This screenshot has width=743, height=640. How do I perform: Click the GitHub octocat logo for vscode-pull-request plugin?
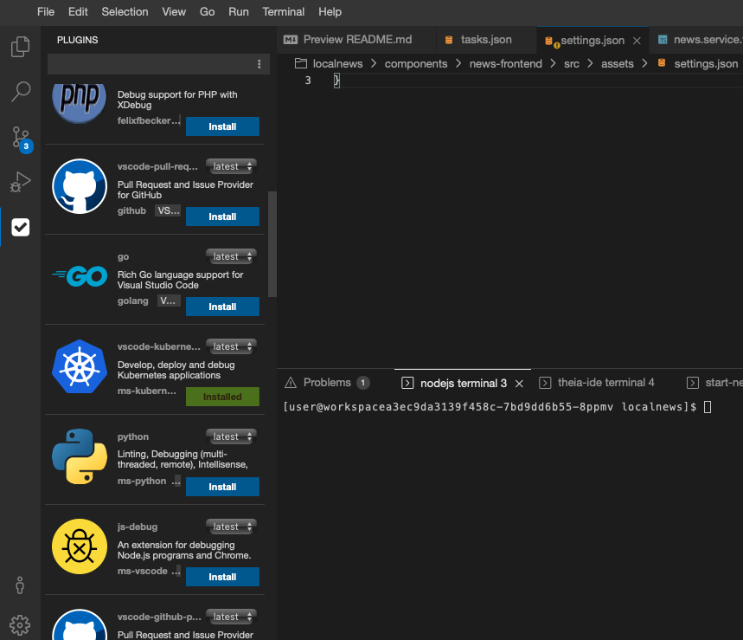coord(79,186)
